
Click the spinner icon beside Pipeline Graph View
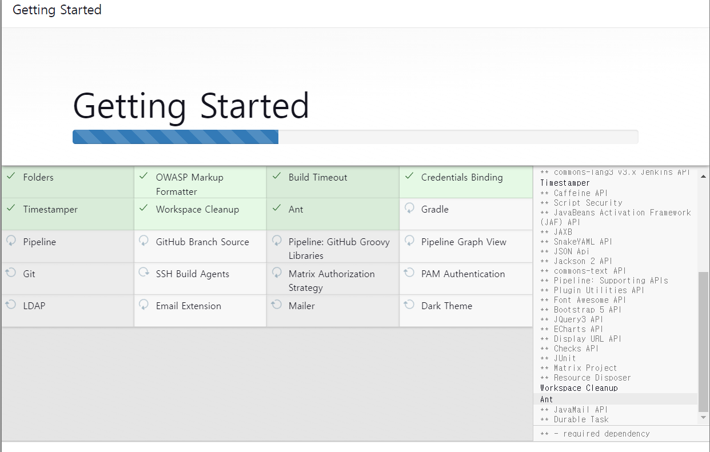pyautogui.click(x=409, y=241)
